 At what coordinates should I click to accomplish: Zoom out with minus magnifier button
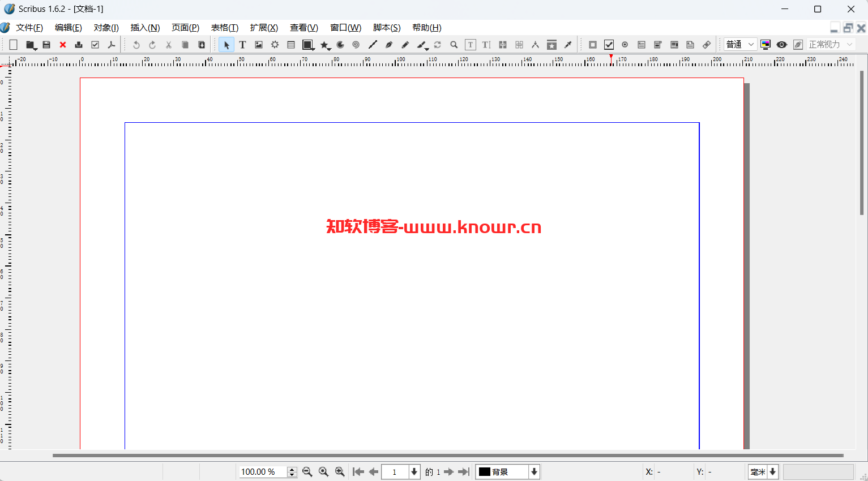pos(307,472)
